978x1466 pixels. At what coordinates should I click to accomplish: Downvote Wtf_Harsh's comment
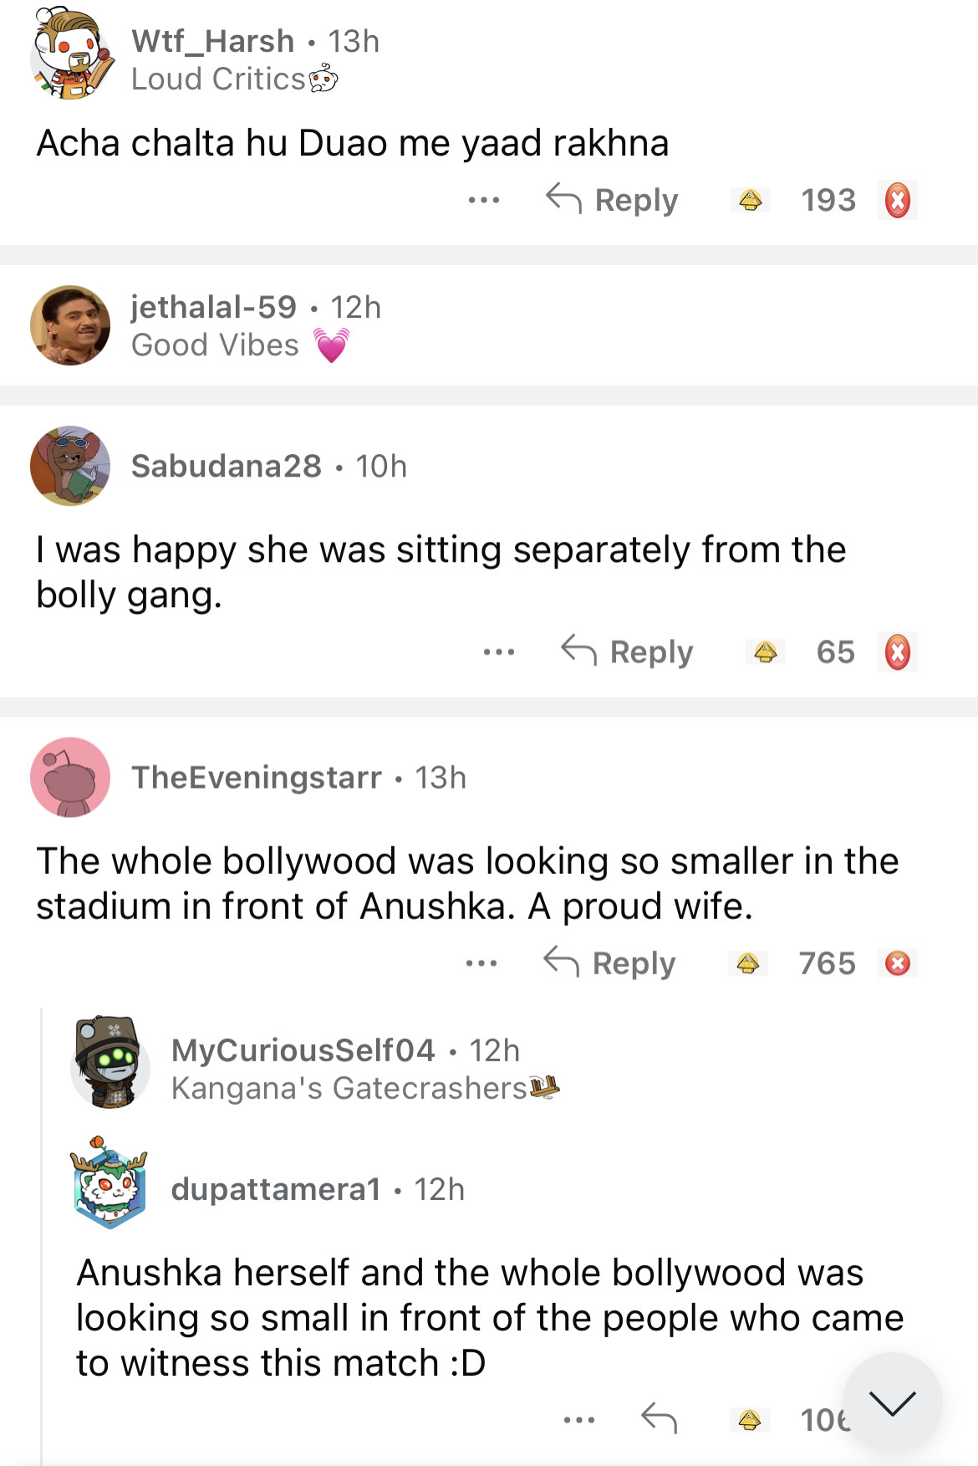point(897,201)
